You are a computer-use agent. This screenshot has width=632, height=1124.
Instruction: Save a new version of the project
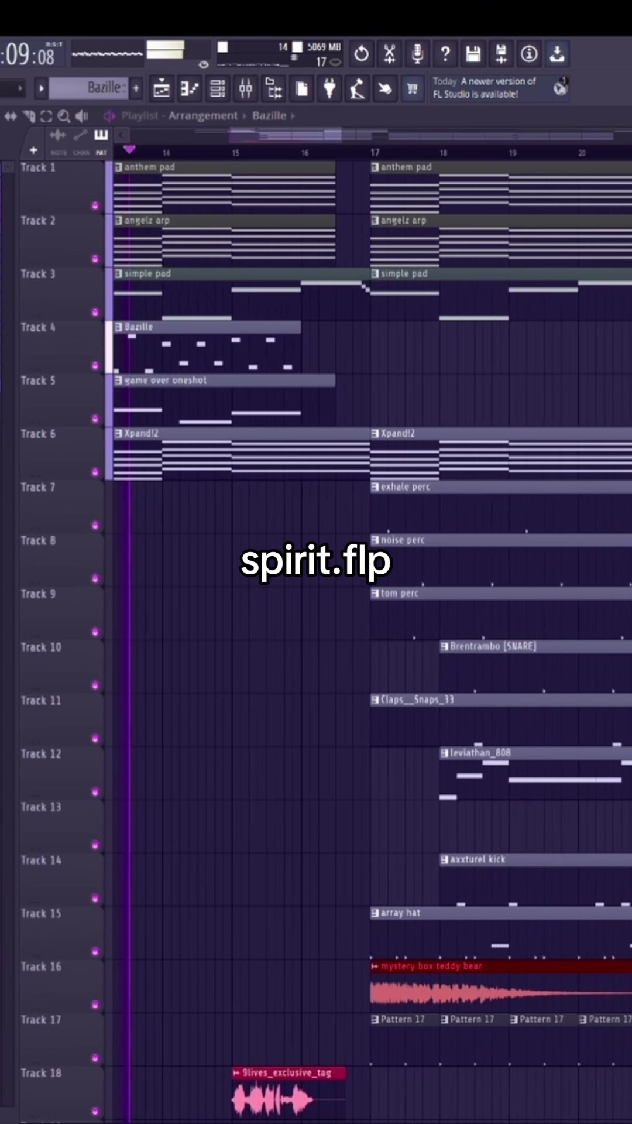[x=501, y=54]
